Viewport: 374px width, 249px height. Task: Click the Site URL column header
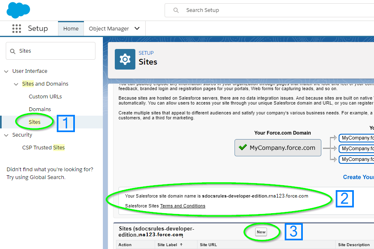pyautogui.click(x=208, y=245)
